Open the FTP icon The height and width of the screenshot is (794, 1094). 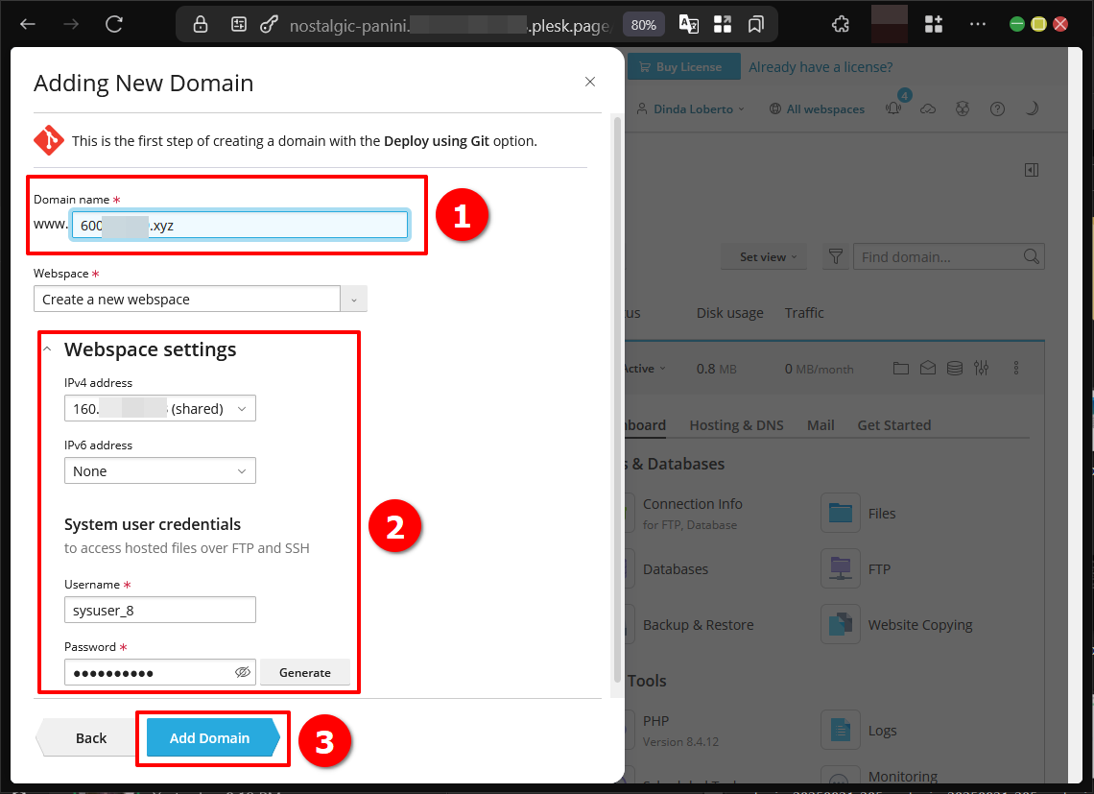(841, 569)
